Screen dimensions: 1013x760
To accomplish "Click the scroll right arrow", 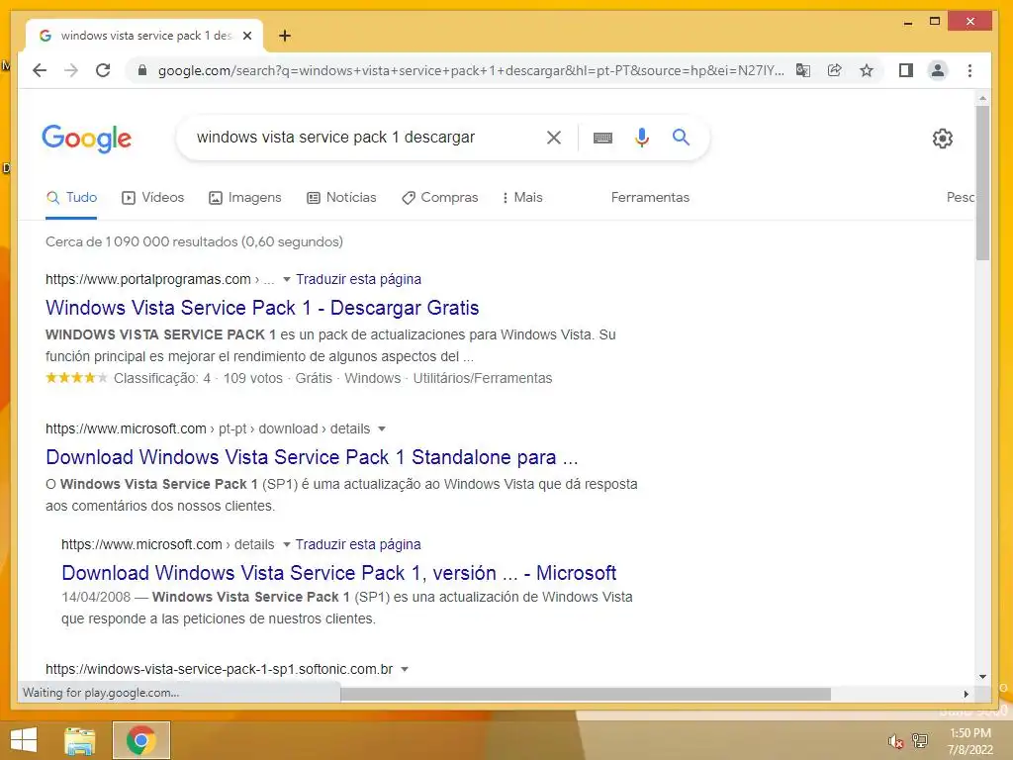I will [966, 694].
